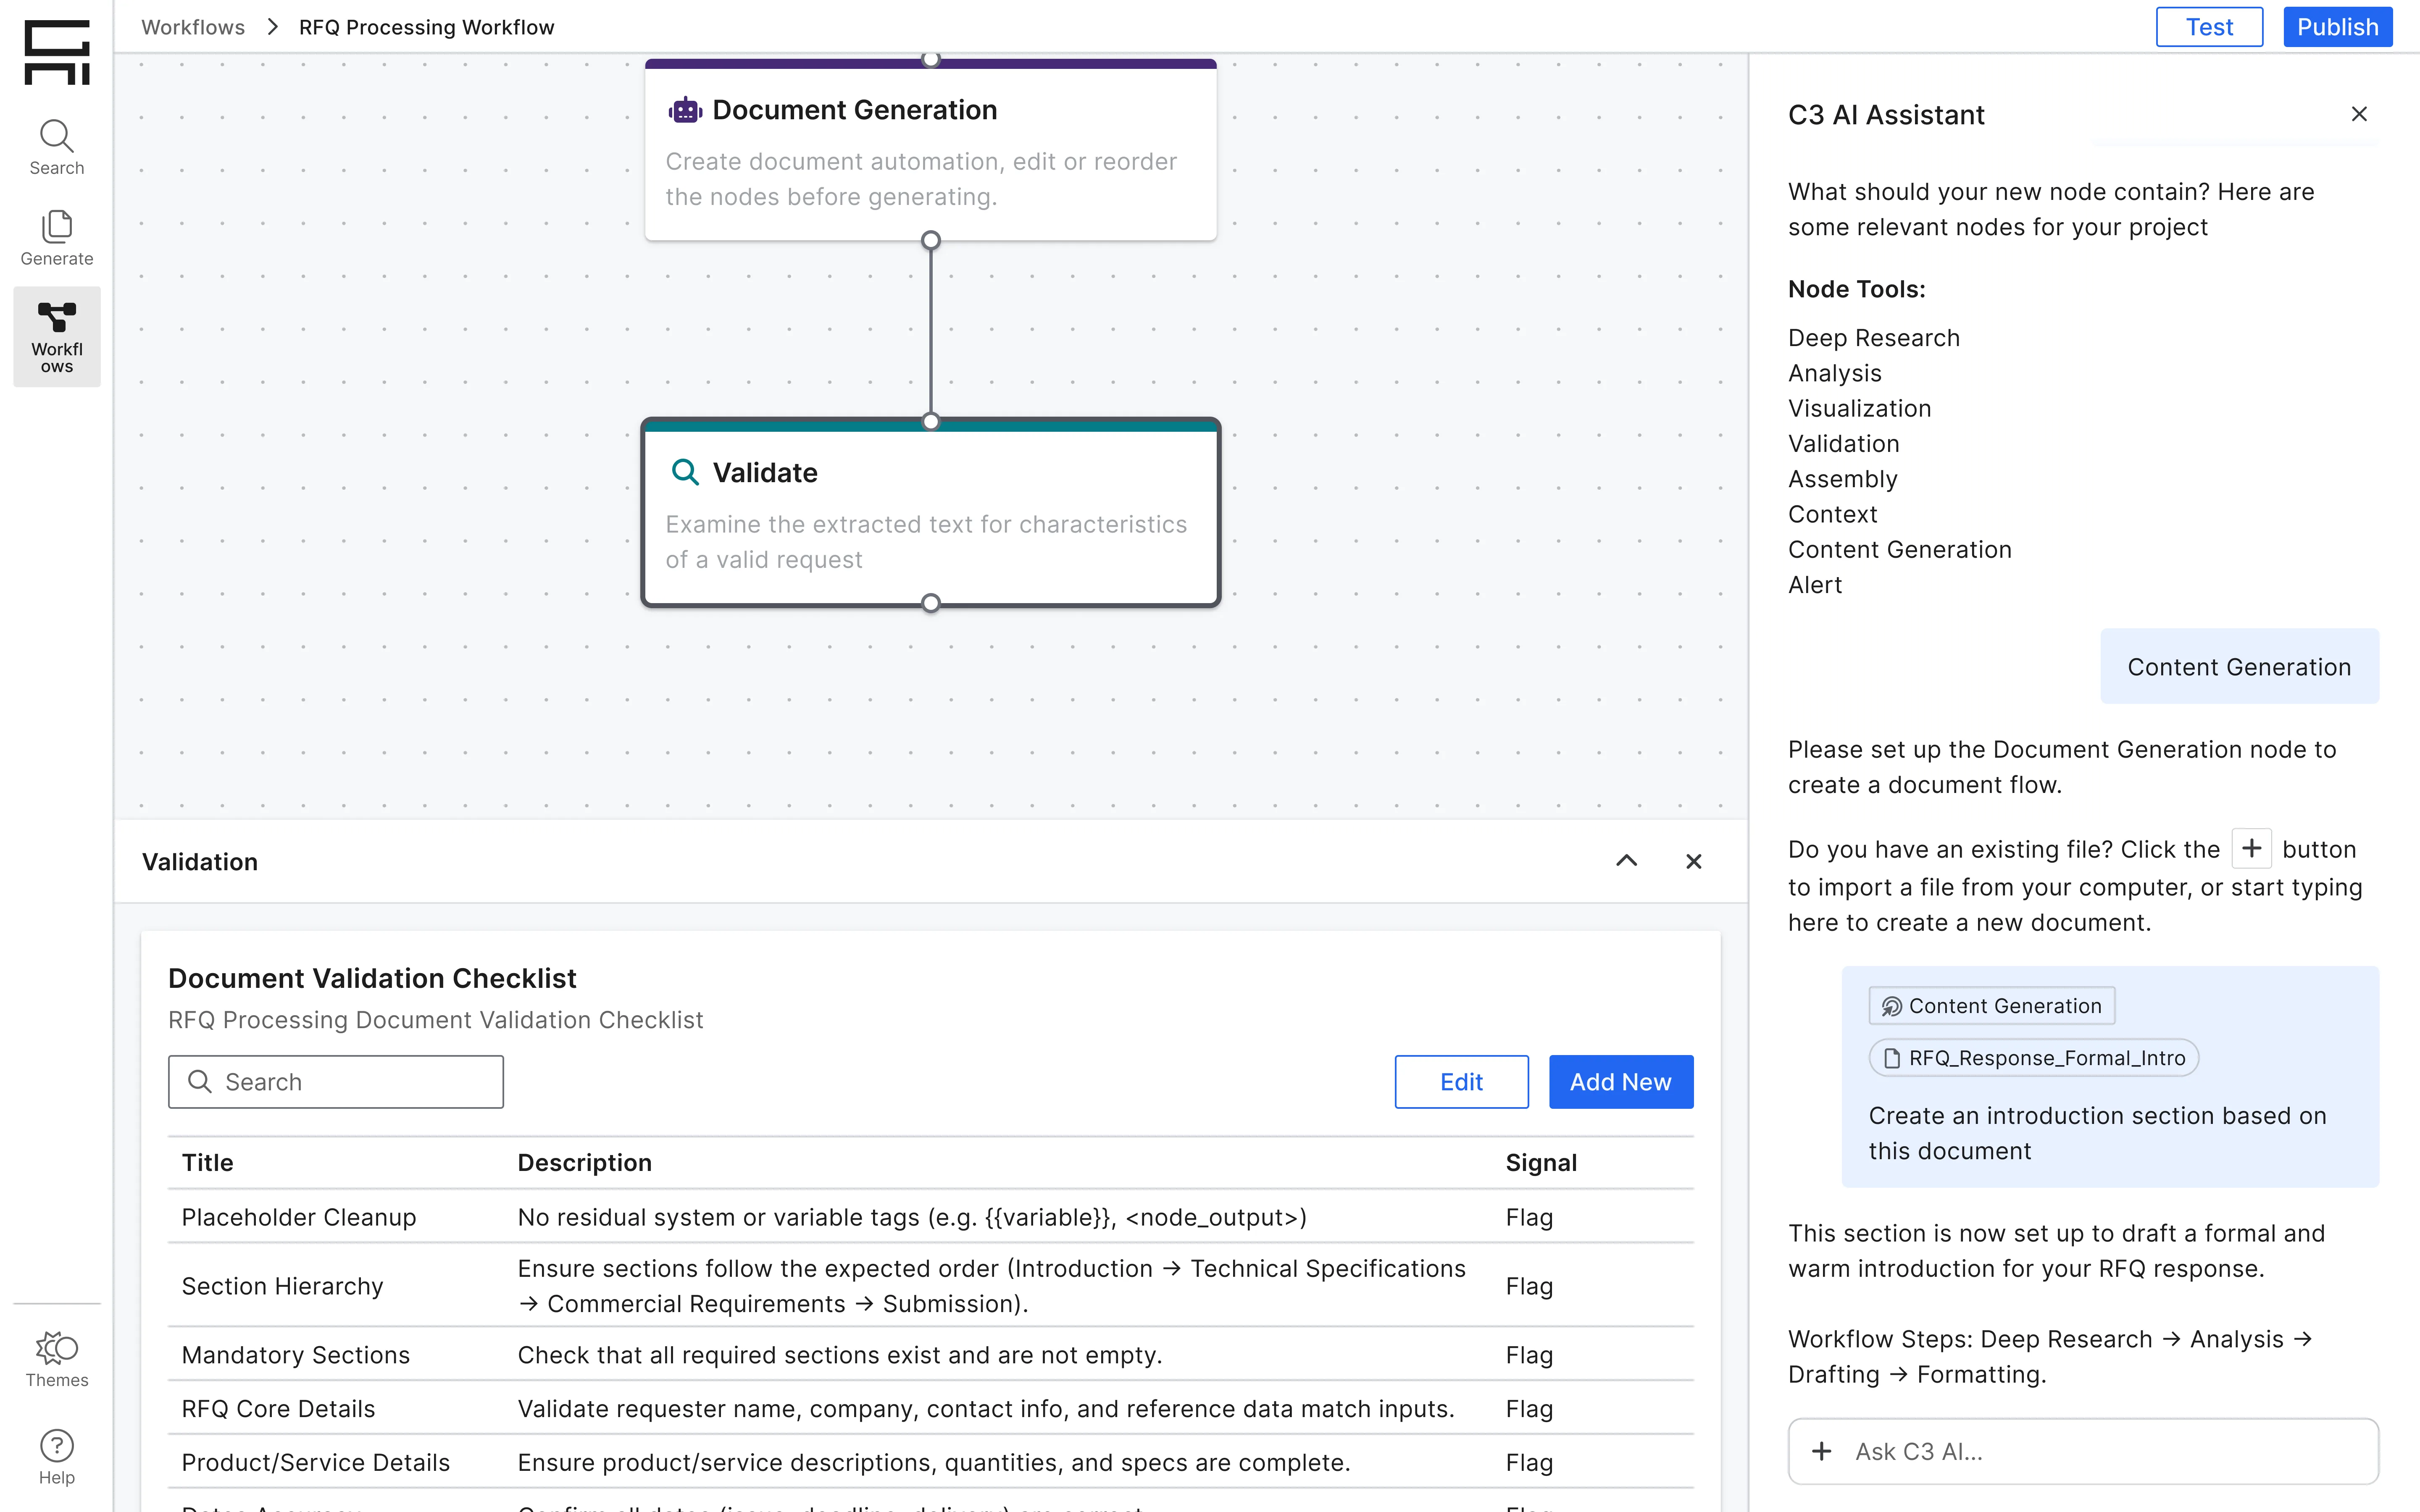
Task: Collapse the Validation panel with the chevron
Action: coord(1627,861)
